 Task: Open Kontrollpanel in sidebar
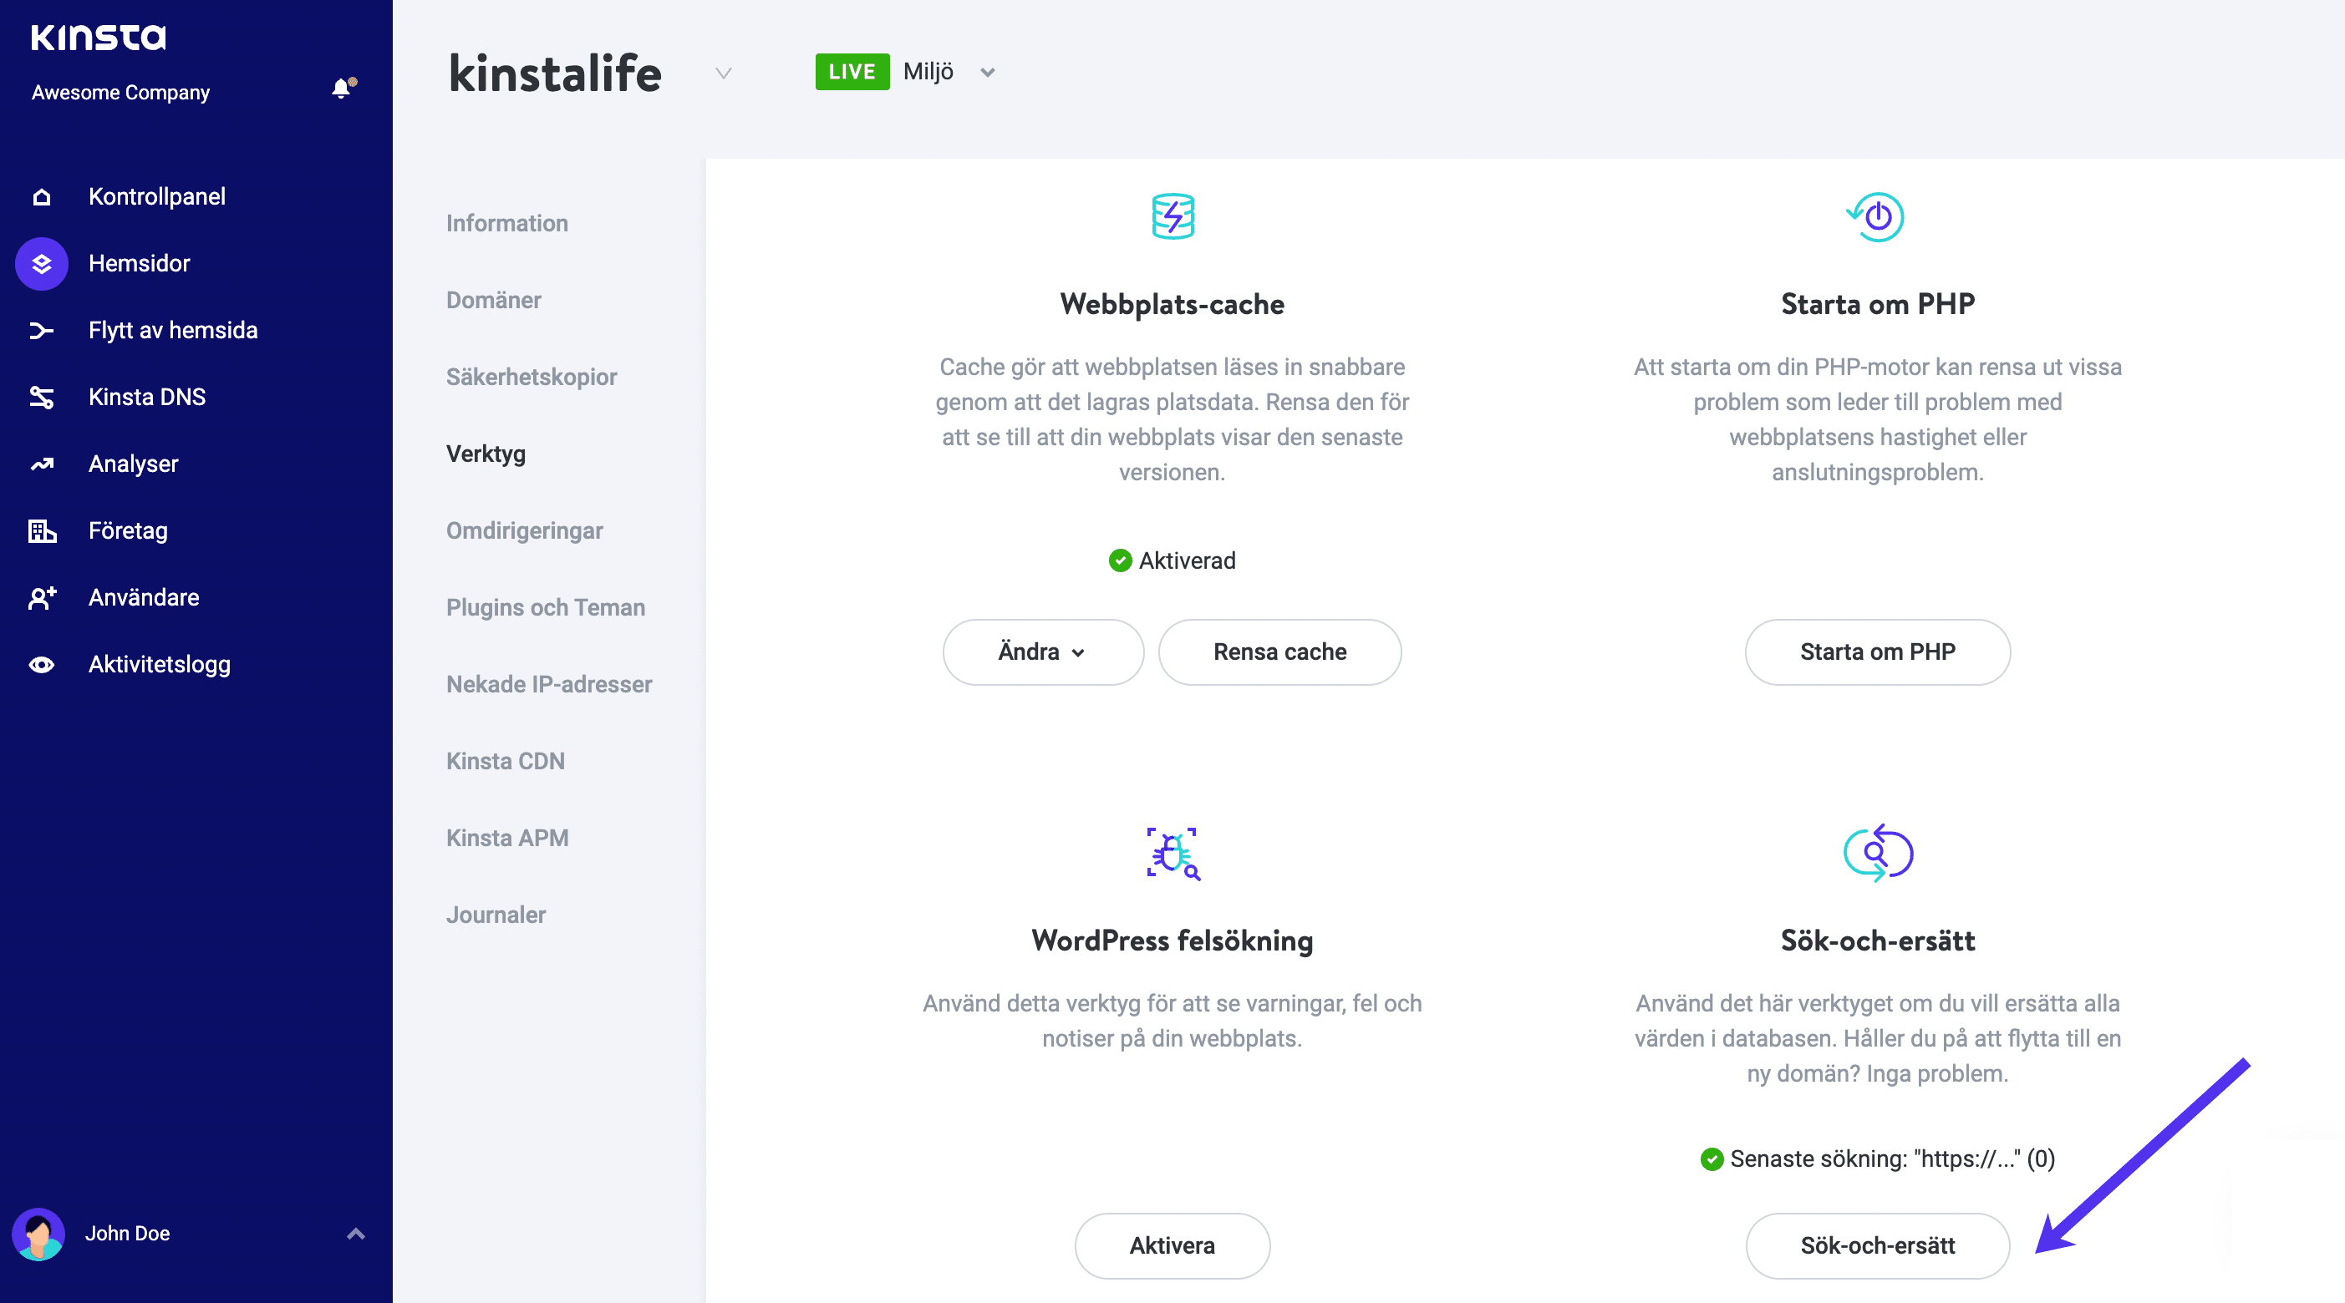(x=156, y=196)
